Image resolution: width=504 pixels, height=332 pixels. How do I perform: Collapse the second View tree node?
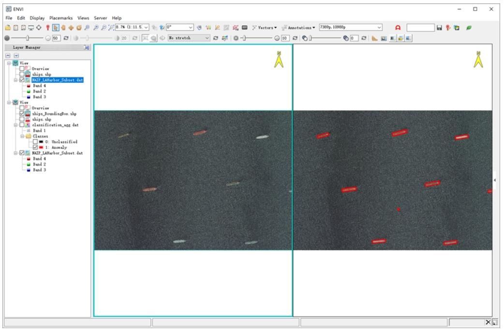pos(9,102)
